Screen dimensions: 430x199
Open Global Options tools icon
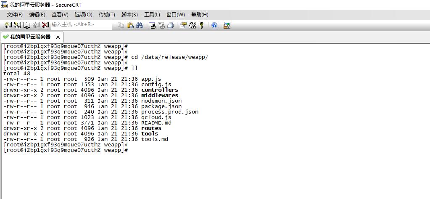(x=192, y=25)
